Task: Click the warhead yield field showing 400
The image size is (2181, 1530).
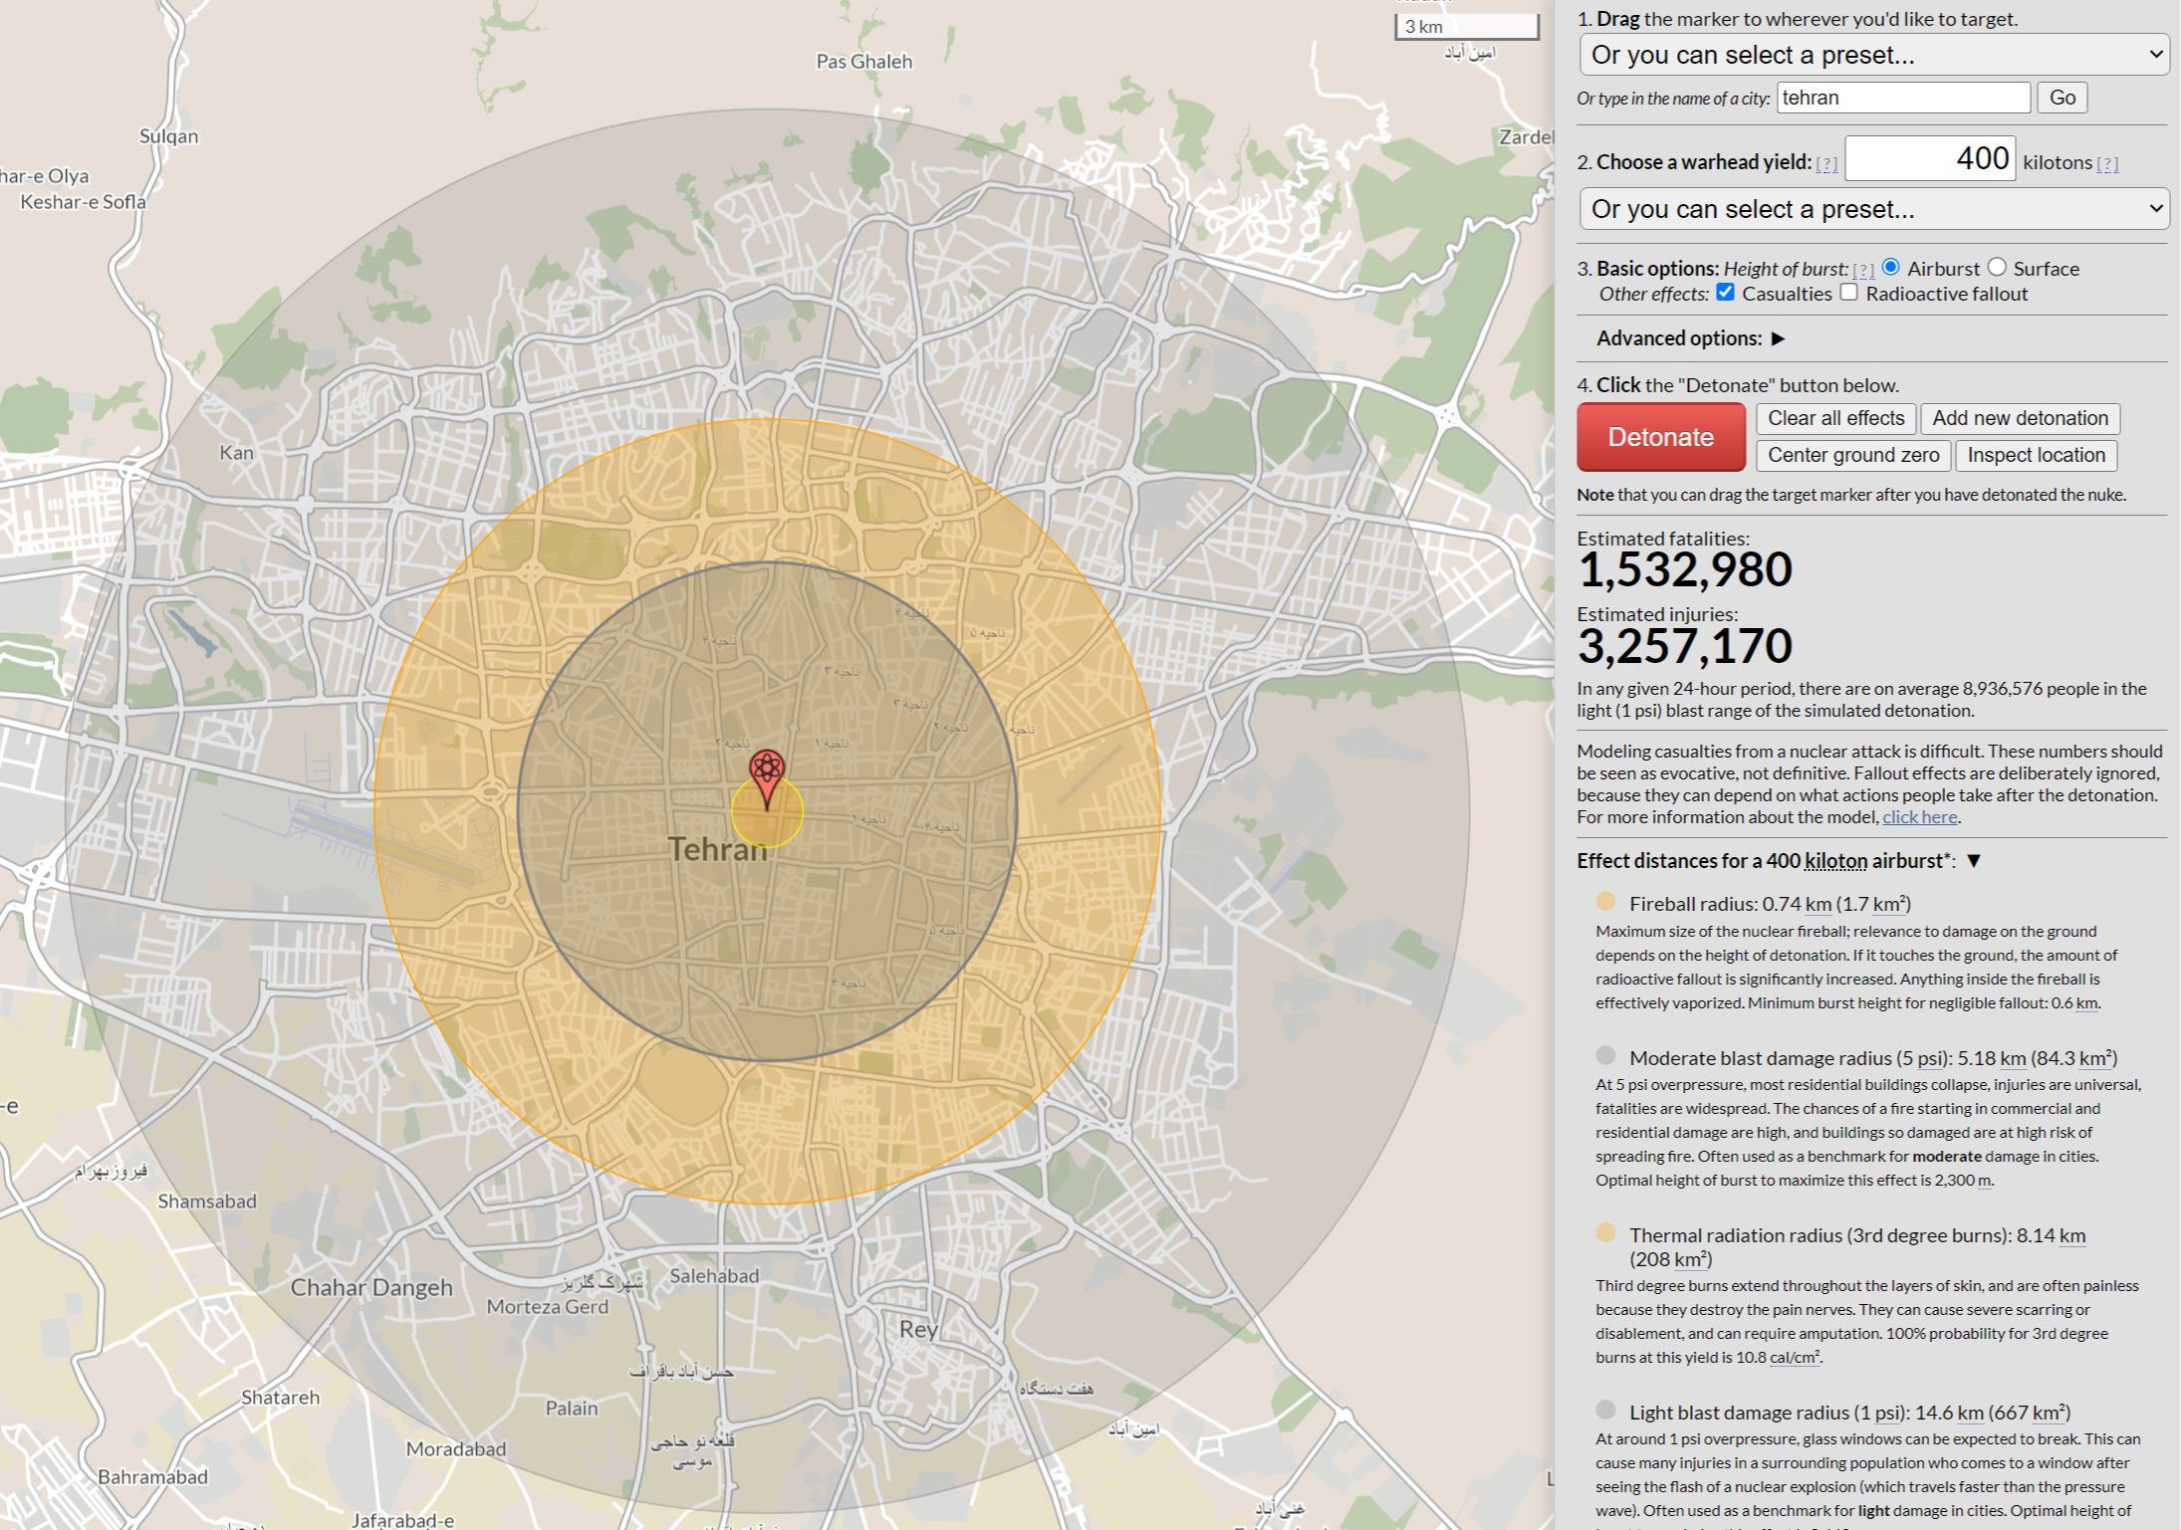Action: [x=1930, y=159]
